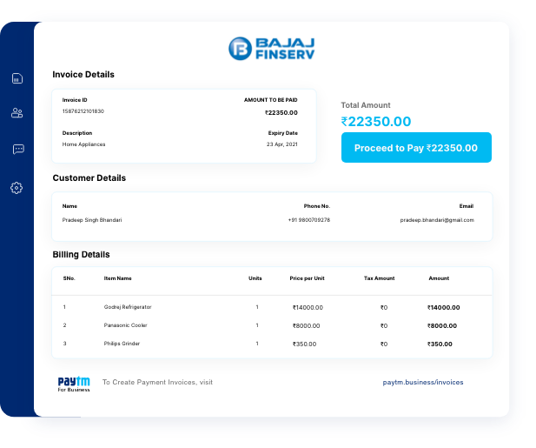
Task: Click the Amount column header
Action: click(439, 278)
